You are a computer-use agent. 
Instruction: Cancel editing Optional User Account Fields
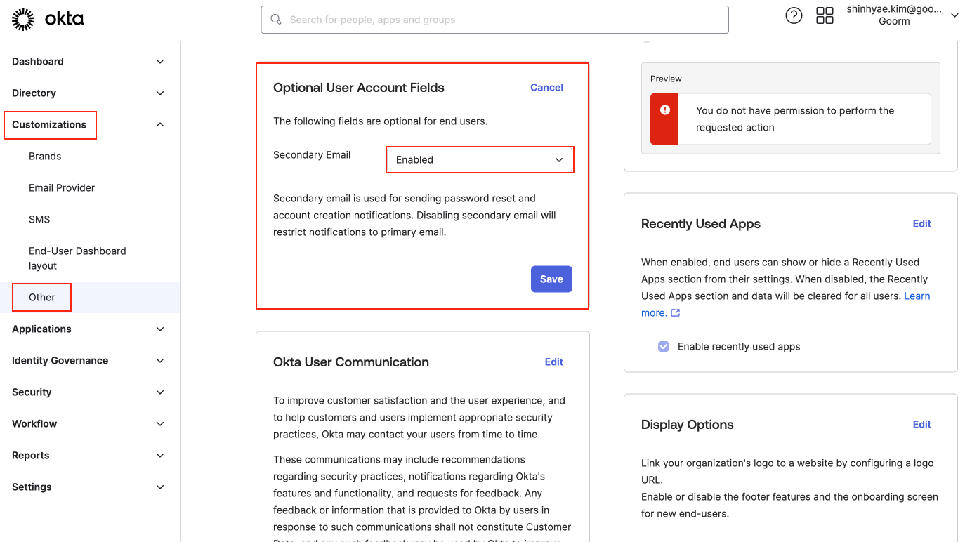[546, 88]
